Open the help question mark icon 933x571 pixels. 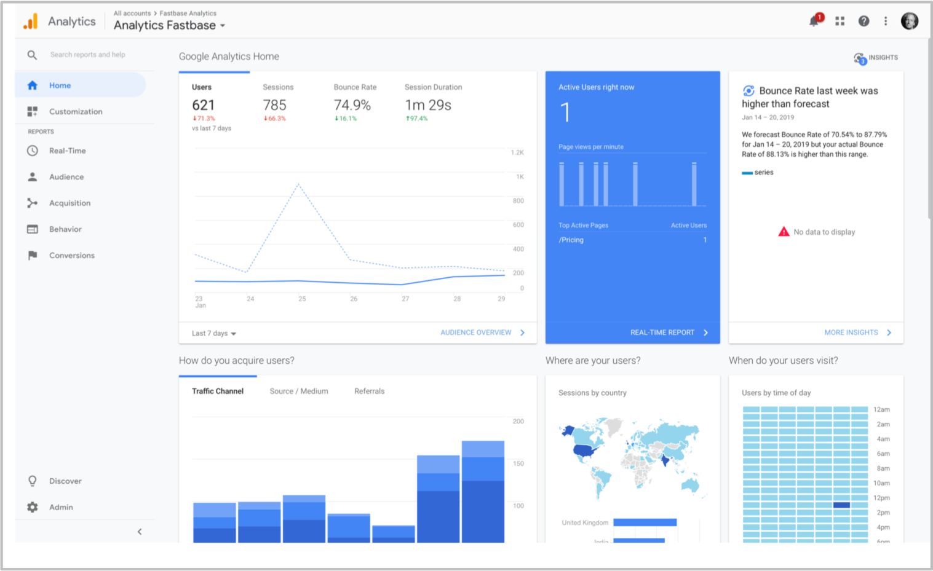[864, 21]
